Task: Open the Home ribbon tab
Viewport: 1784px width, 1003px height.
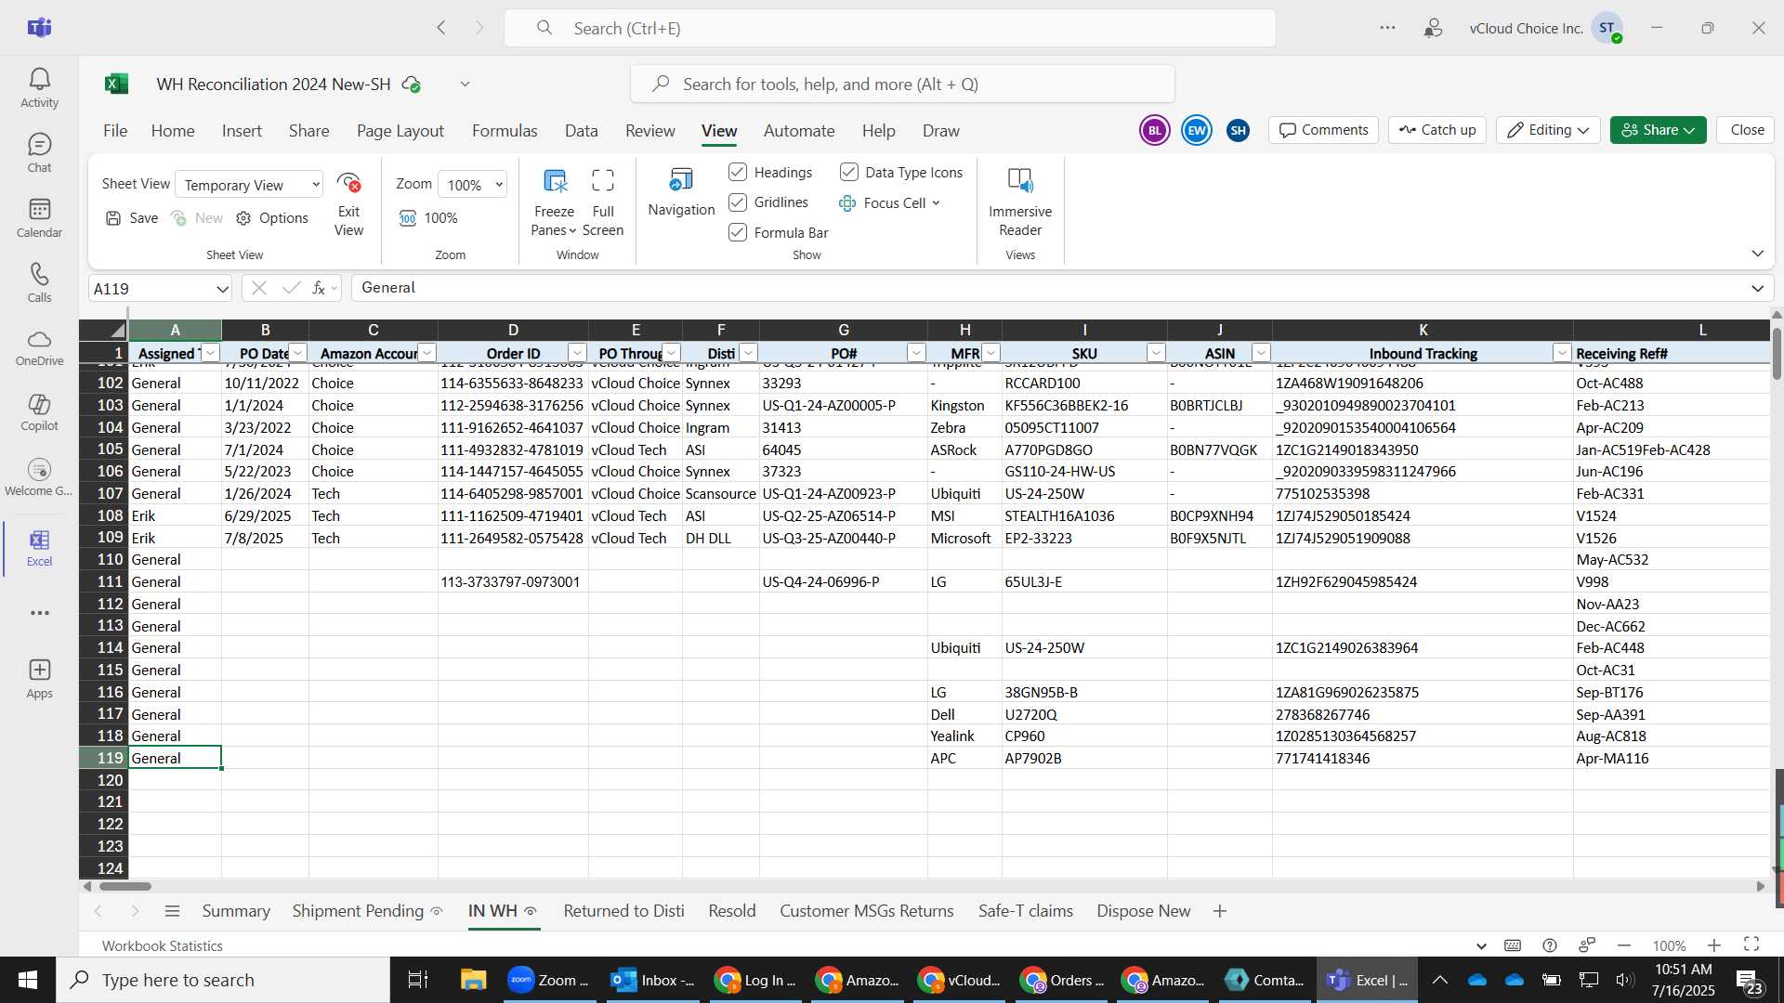Action: (173, 131)
